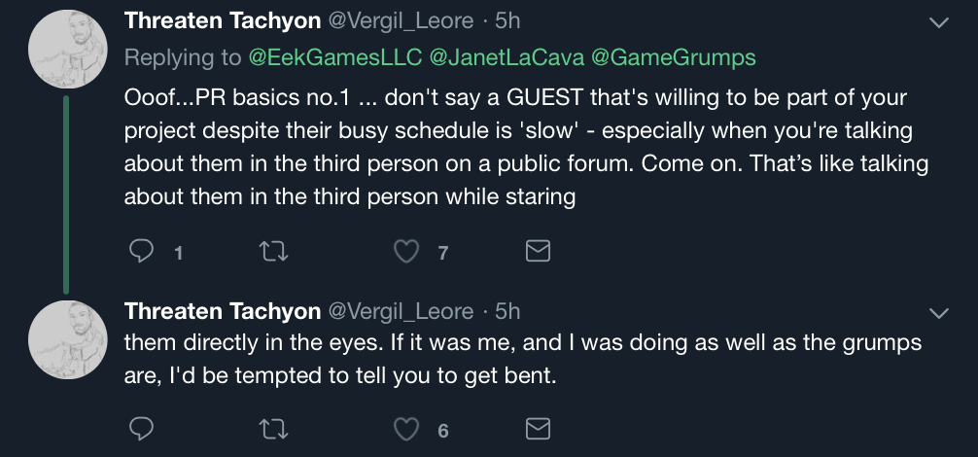The height and width of the screenshot is (457, 978).
Task: Reply to the first tweet via comment icon
Action: coord(142,251)
